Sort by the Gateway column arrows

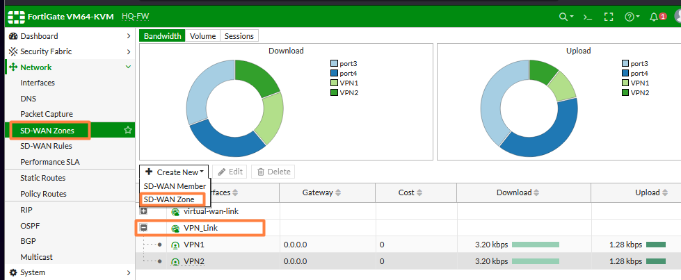(338, 192)
